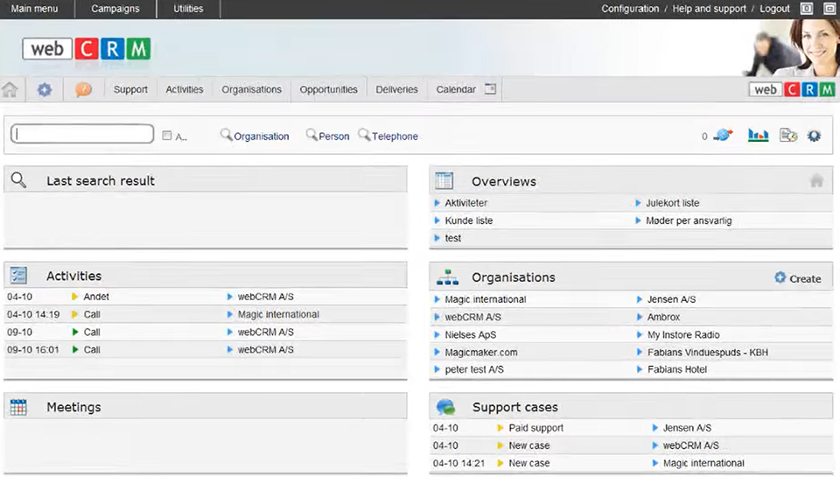Open the peter test A/S organisation
Screen dimensions: 840x477
tap(474, 370)
